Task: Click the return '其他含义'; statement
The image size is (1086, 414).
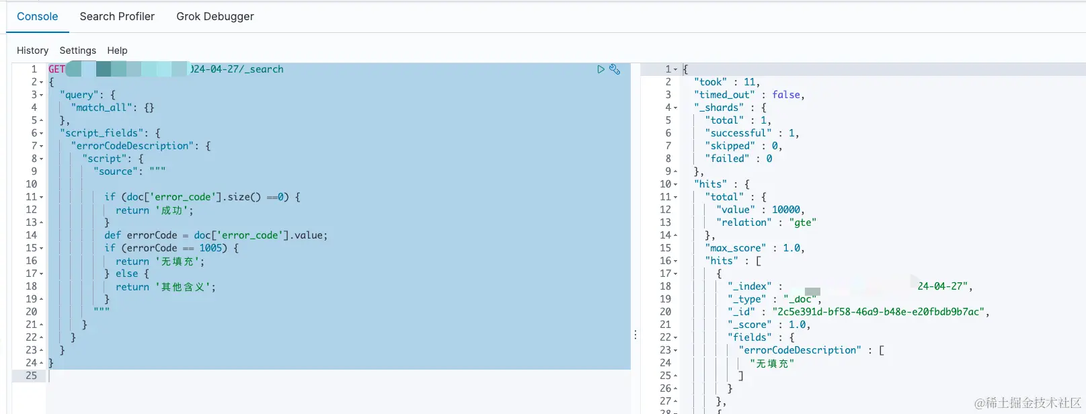Action: pyautogui.click(x=165, y=286)
